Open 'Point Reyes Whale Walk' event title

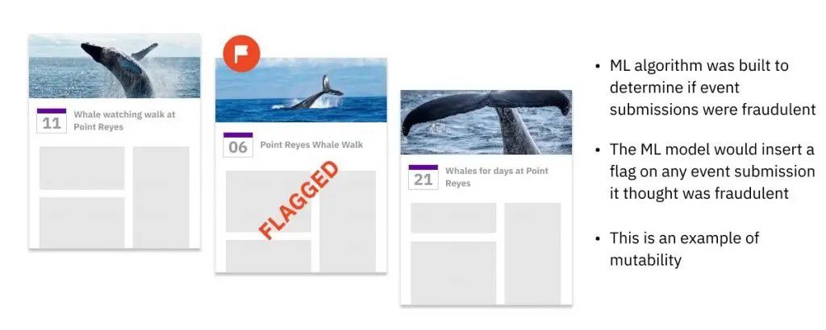pyautogui.click(x=311, y=145)
